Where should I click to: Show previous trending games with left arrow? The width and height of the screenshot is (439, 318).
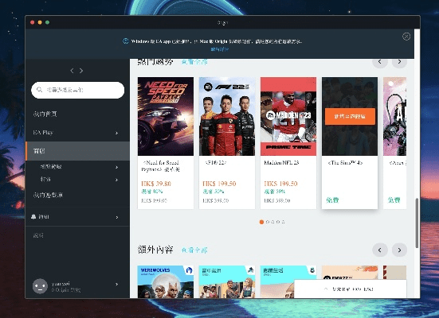point(380,61)
